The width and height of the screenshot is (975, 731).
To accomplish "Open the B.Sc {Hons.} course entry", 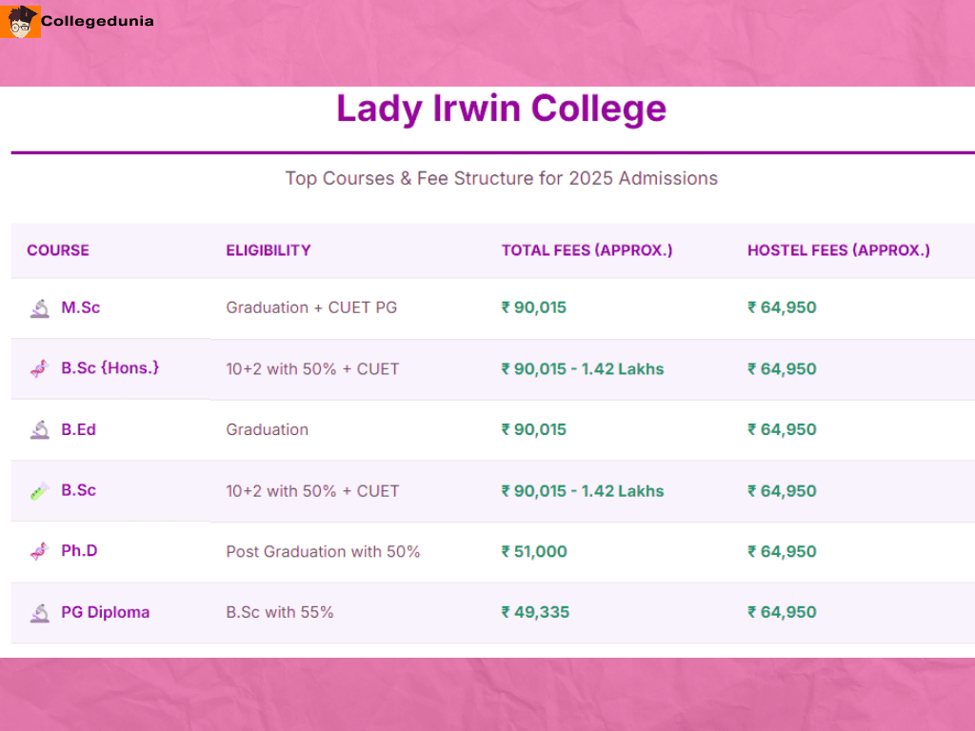I will (x=110, y=368).
